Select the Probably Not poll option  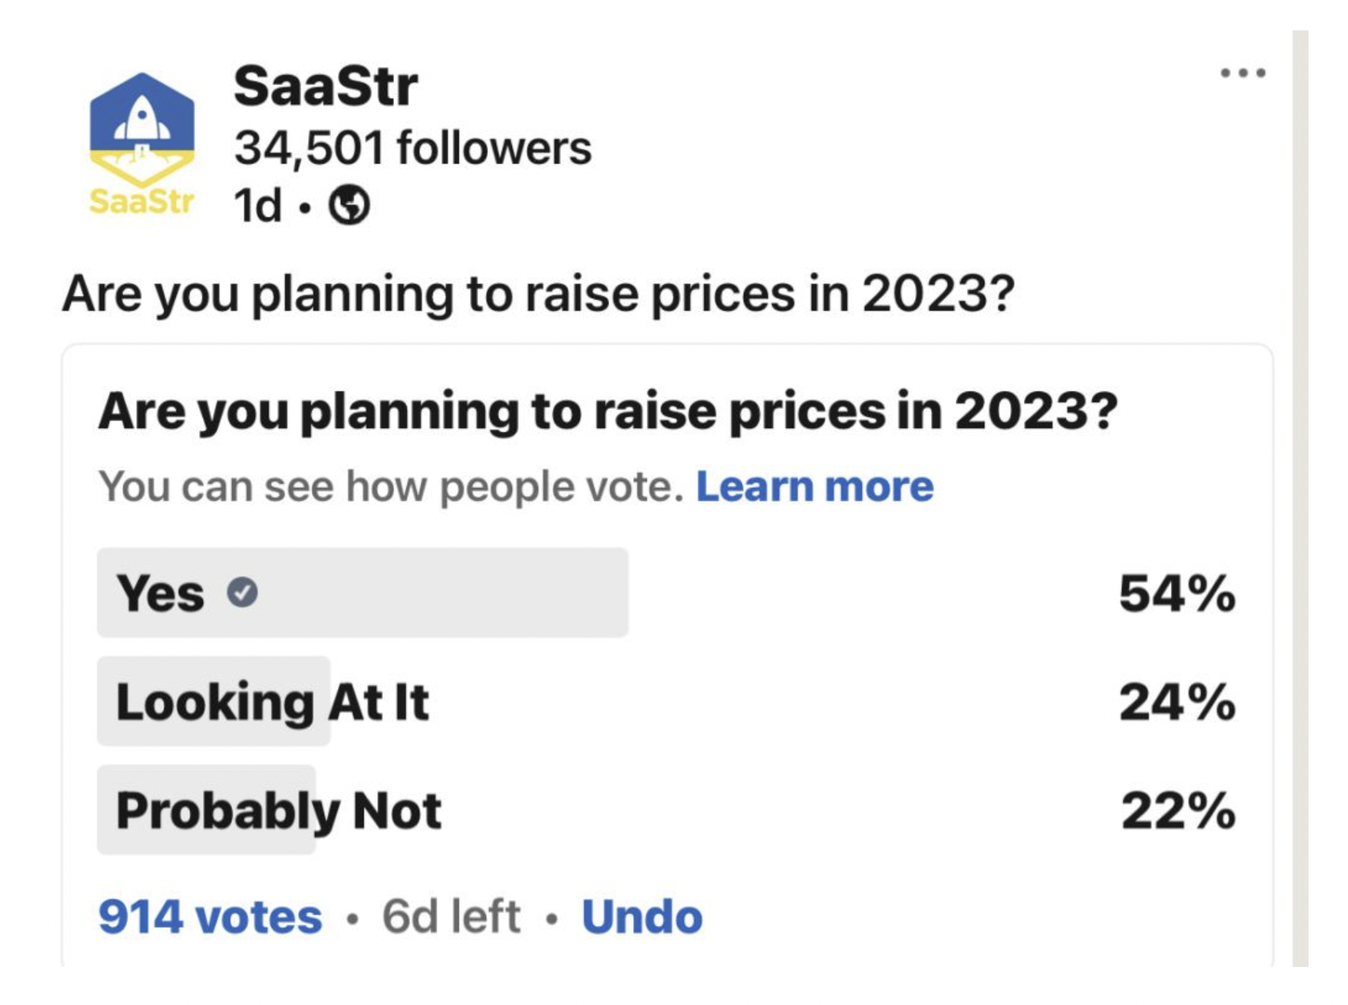pos(278,810)
